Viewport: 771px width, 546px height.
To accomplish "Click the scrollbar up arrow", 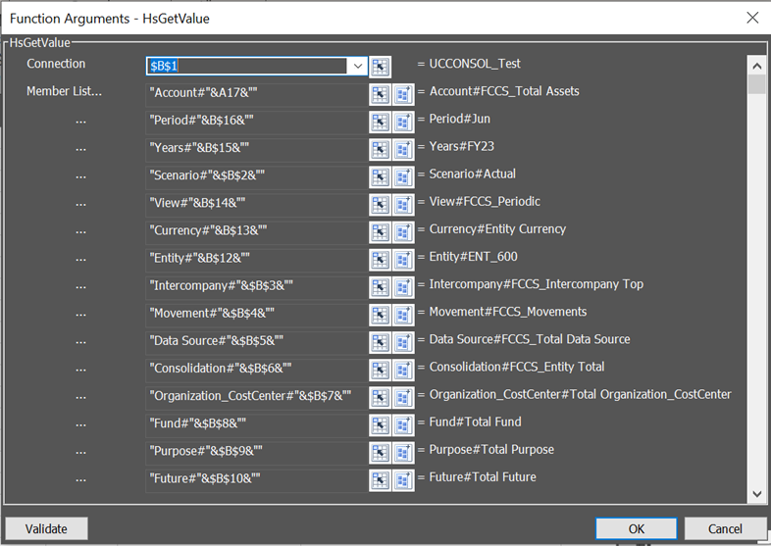I will 756,66.
